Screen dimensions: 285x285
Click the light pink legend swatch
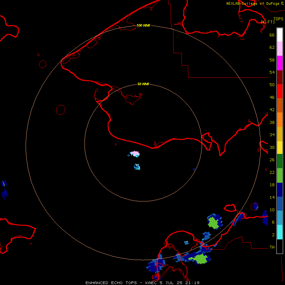(x=280, y=48)
